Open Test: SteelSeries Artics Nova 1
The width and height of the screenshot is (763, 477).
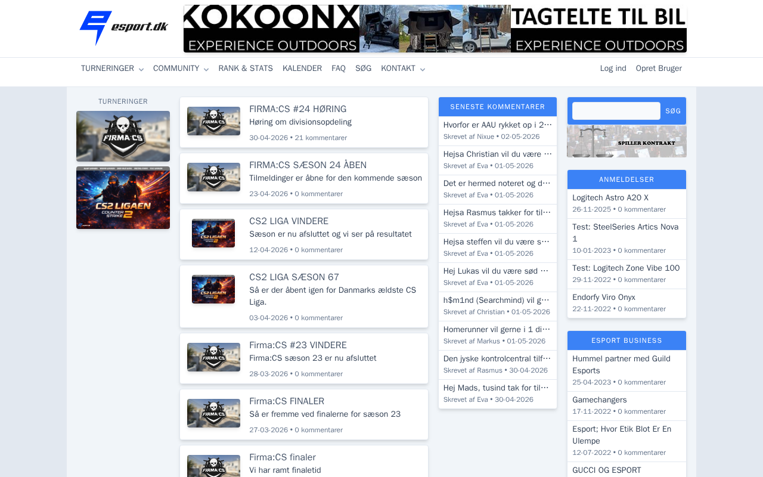coord(625,233)
